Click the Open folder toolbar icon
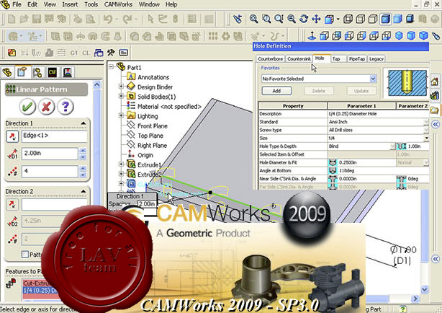The image size is (442, 313). 24,19
